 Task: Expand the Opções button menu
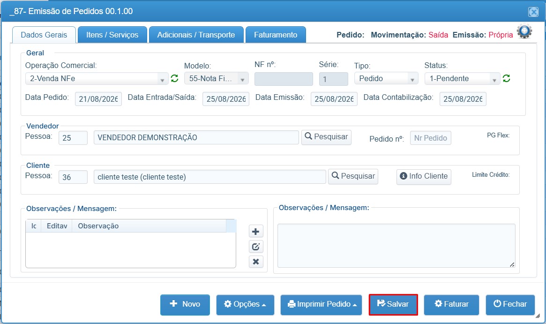(245, 304)
